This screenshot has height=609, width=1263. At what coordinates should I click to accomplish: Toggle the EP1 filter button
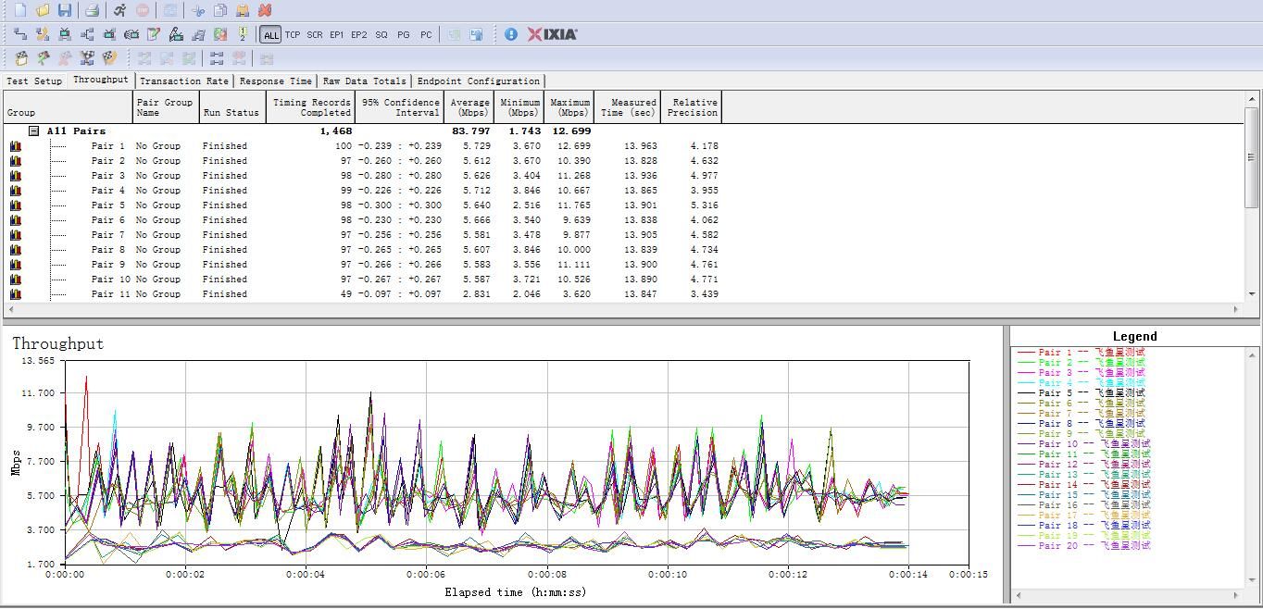point(336,35)
